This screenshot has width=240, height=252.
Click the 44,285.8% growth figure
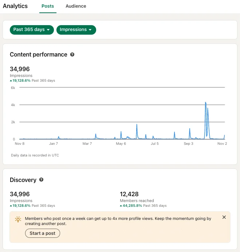[x=132, y=206]
